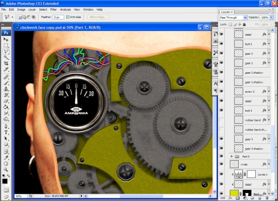This screenshot has width=278, height=201.
Task: Hide the rivets layer
Action: point(221,164)
